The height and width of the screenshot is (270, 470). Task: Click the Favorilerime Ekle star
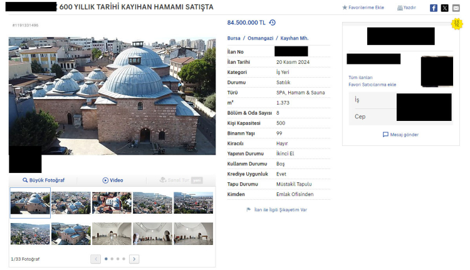(345, 8)
